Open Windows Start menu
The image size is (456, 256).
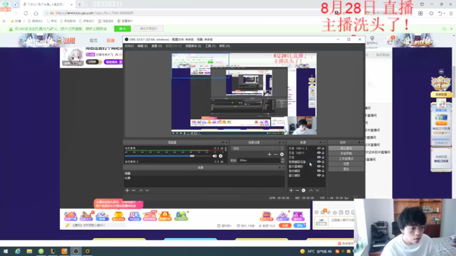tap(6, 251)
